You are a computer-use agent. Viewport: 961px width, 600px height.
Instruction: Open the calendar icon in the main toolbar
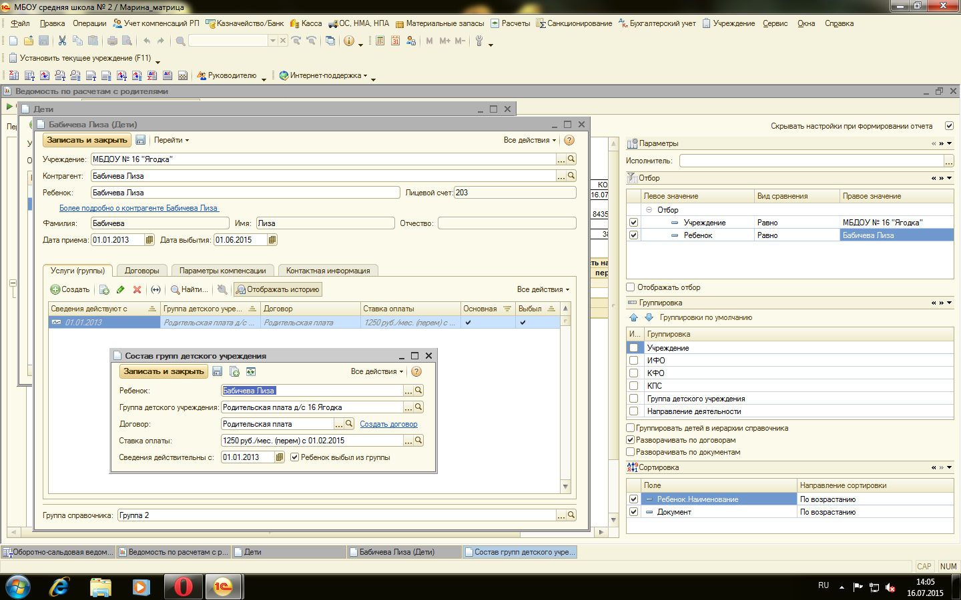point(395,41)
